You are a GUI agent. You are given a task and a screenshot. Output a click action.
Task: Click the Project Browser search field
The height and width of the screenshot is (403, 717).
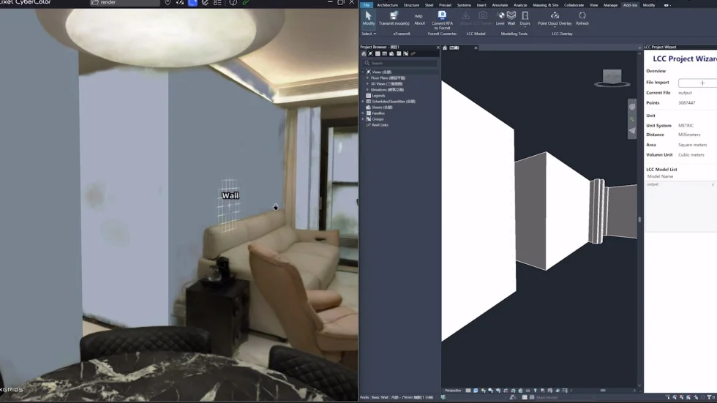pyautogui.click(x=401, y=63)
